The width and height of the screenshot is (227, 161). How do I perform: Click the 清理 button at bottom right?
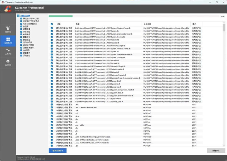tap(216, 151)
